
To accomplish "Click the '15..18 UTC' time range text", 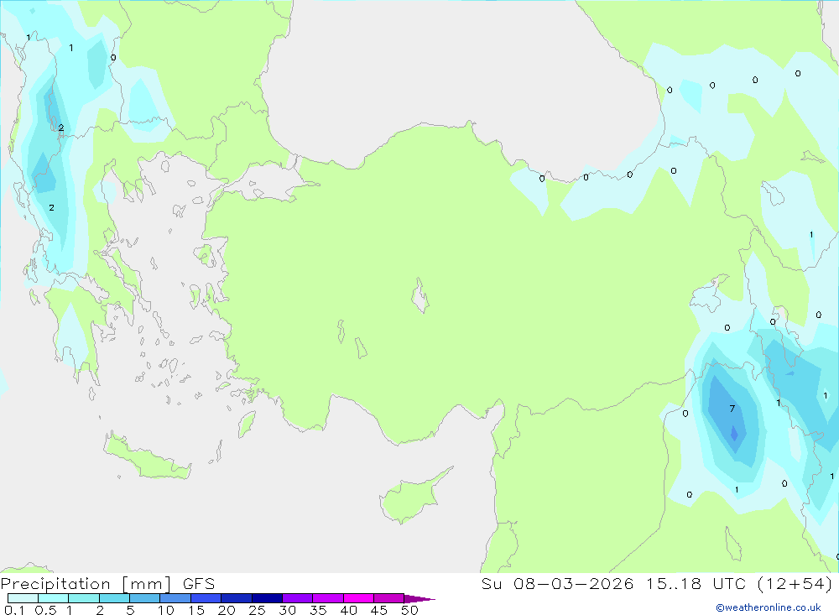I will pos(696,583).
